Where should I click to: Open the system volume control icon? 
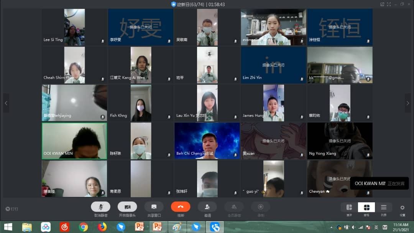click(353, 227)
